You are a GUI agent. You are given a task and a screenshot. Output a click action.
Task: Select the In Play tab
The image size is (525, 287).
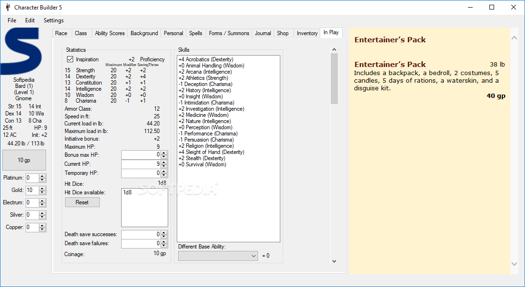tap(331, 32)
